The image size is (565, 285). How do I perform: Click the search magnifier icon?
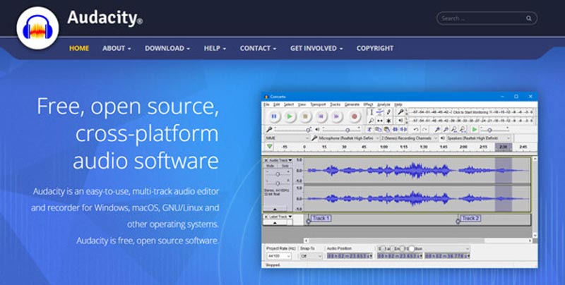528,18
